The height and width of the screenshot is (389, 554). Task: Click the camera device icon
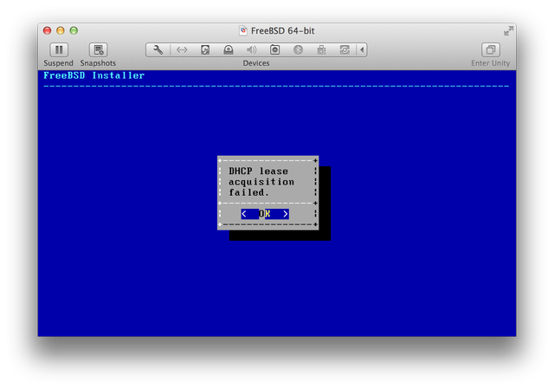[x=275, y=50]
